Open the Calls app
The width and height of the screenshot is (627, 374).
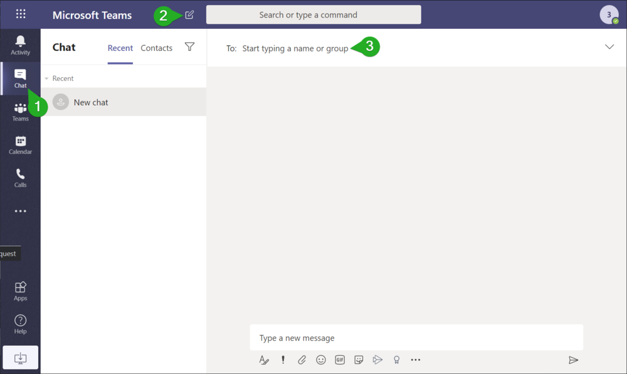pyautogui.click(x=21, y=178)
